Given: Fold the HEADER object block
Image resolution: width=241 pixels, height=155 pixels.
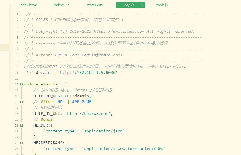Looking at the screenshot, I should click(21, 125).
